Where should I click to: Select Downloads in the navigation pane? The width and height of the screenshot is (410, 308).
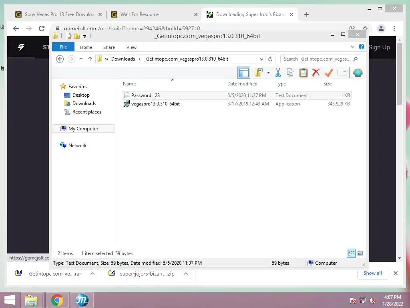click(84, 103)
